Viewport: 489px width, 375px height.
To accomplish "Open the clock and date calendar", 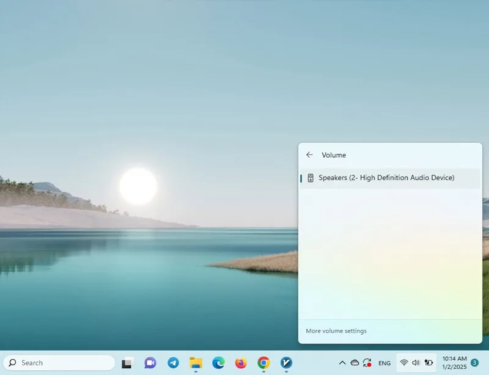I will pyautogui.click(x=454, y=363).
